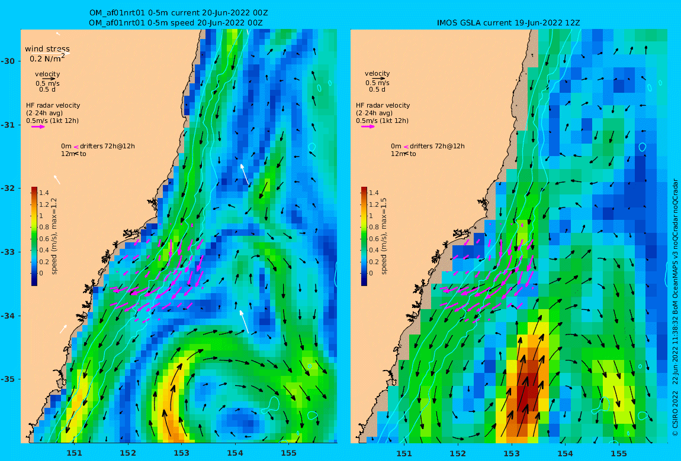Click the 'velocity' label in left map

[x=47, y=74]
